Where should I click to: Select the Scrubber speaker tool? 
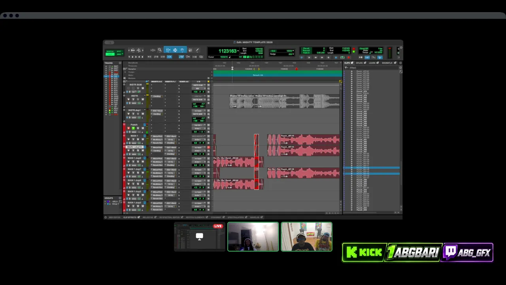click(x=190, y=50)
